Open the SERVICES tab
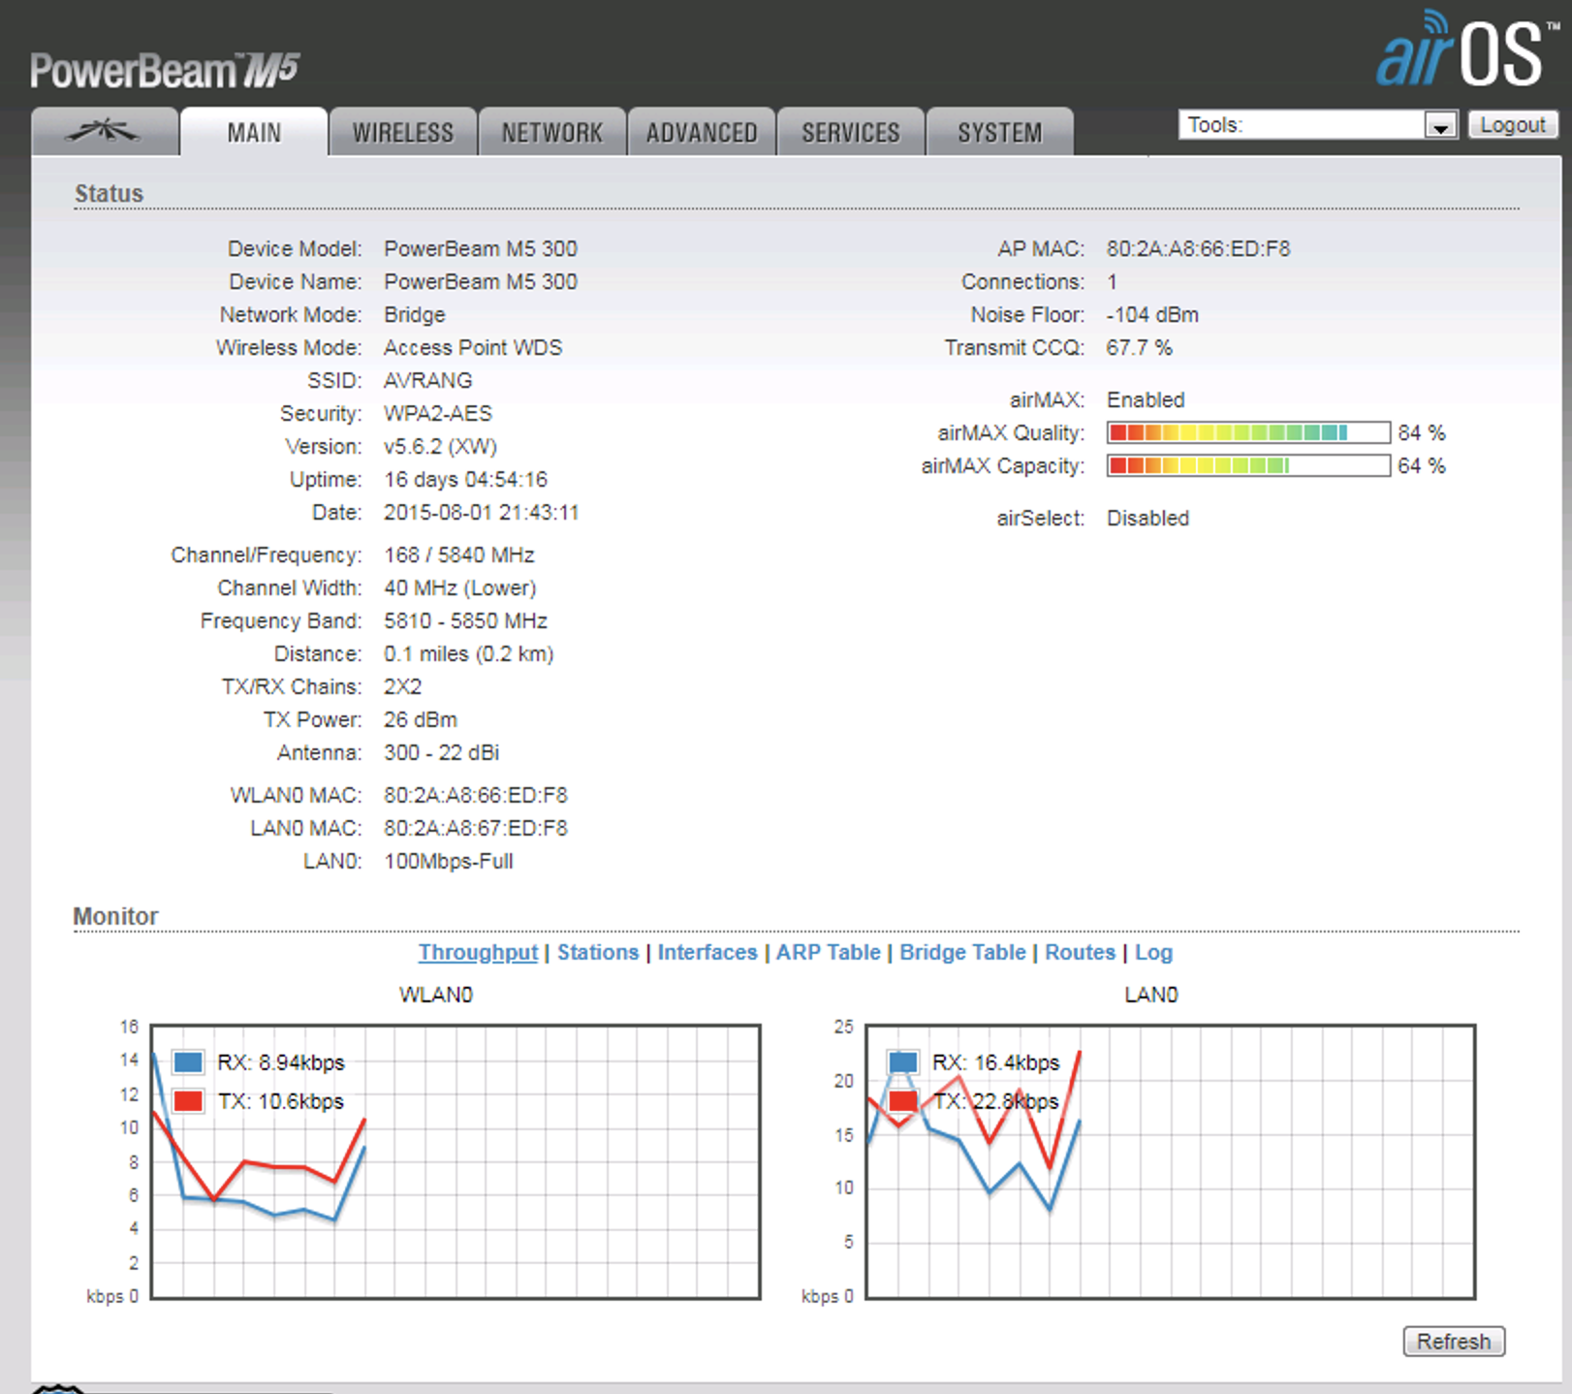 (851, 132)
